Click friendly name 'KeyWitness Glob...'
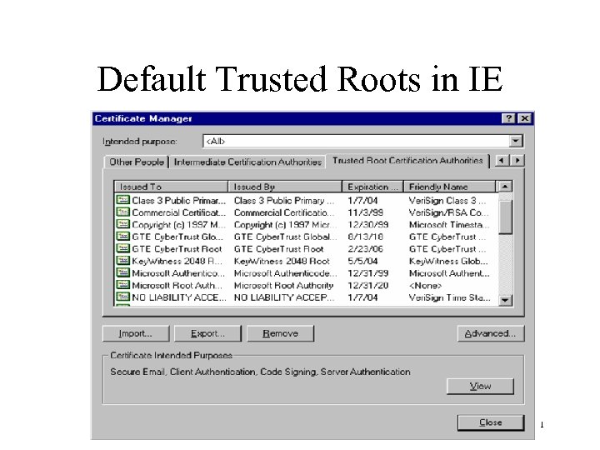 tap(448, 262)
